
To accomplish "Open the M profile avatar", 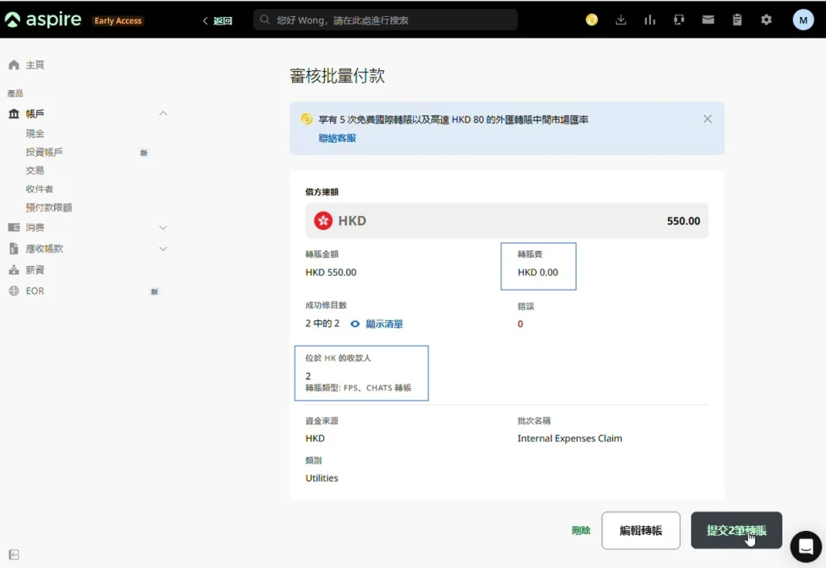I will (x=803, y=20).
